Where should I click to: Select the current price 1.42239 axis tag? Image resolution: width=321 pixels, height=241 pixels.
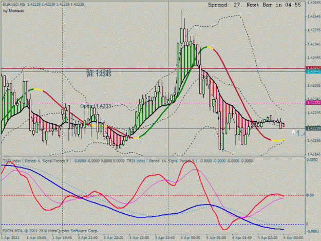tap(313, 128)
